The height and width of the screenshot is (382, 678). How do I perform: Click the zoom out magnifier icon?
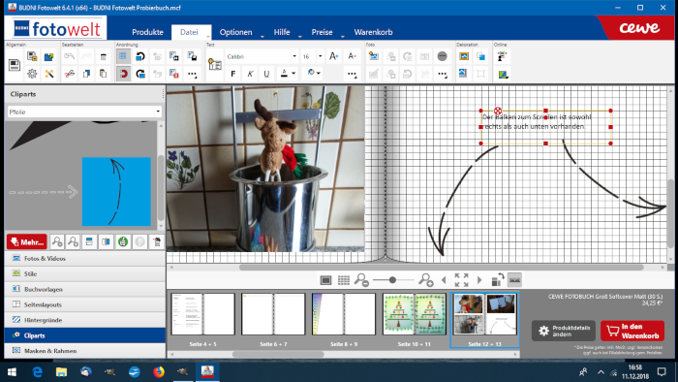[361, 280]
